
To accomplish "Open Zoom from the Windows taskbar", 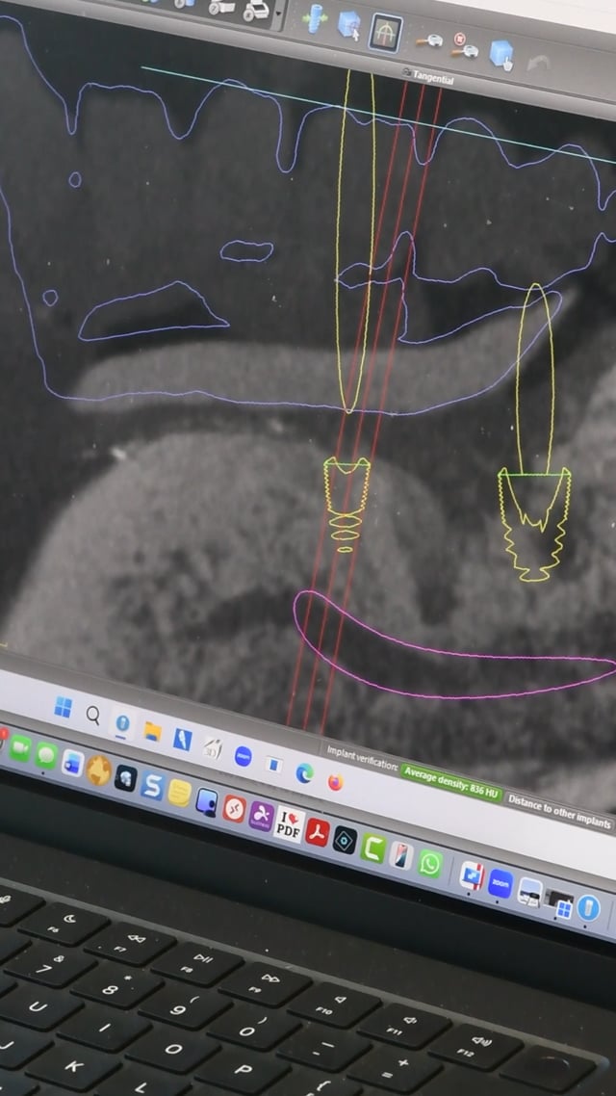I will (x=244, y=756).
